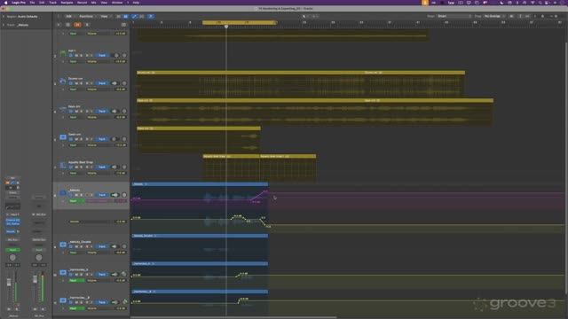Record-enable the _Melody track

tap(87, 195)
